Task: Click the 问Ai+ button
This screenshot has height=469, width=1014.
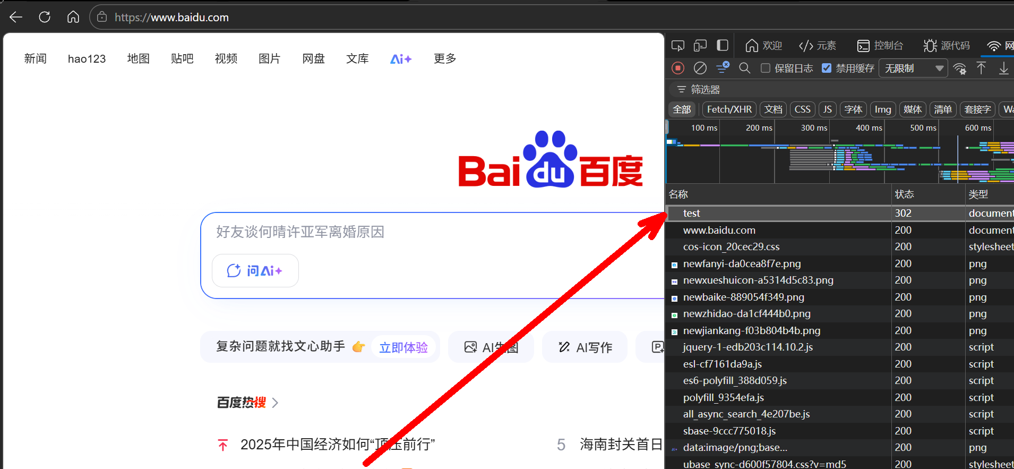Action: [255, 271]
